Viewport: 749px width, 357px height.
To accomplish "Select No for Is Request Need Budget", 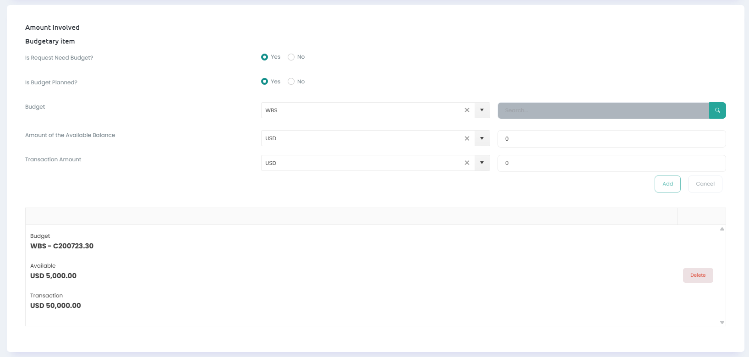I will pyautogui.click(x=291, y=57).
